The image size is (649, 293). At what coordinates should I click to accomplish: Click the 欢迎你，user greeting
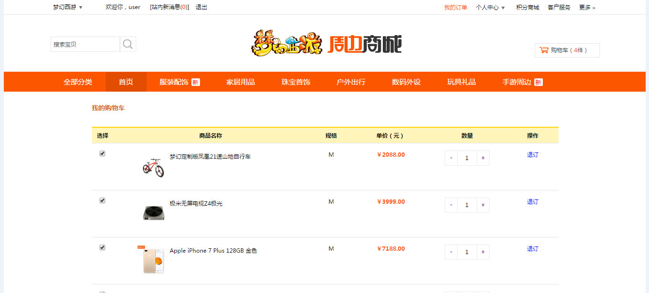123,7
